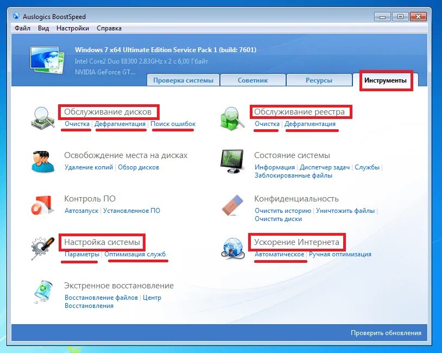Click the Windows 7 x64 Ultimate Edition text
442x353 pixels.
click(166, 50)
